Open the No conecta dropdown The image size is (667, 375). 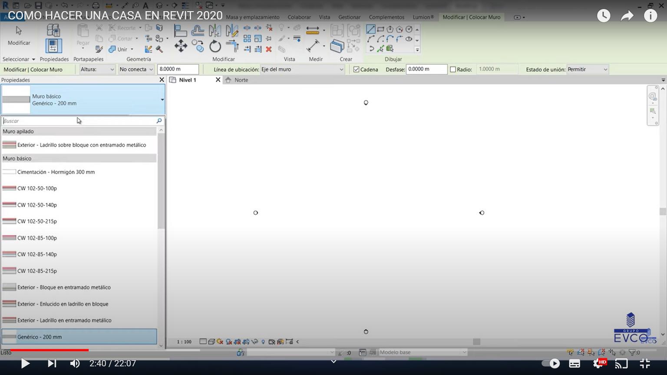(x=136, y=69)
